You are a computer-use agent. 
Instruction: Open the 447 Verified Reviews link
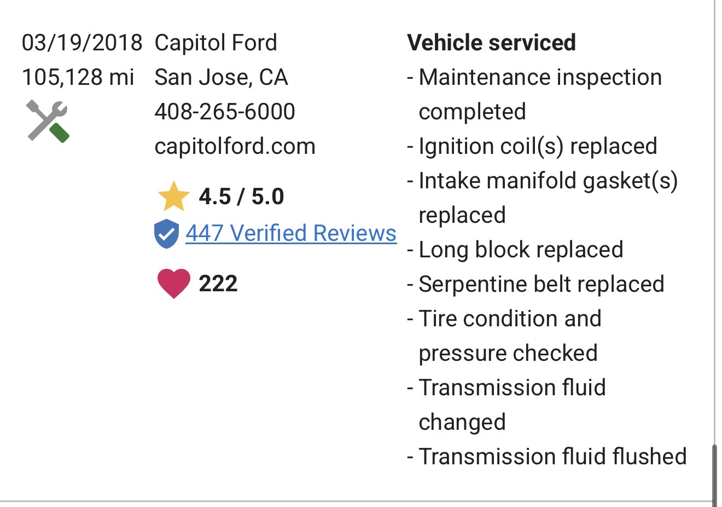coord(290,233)
